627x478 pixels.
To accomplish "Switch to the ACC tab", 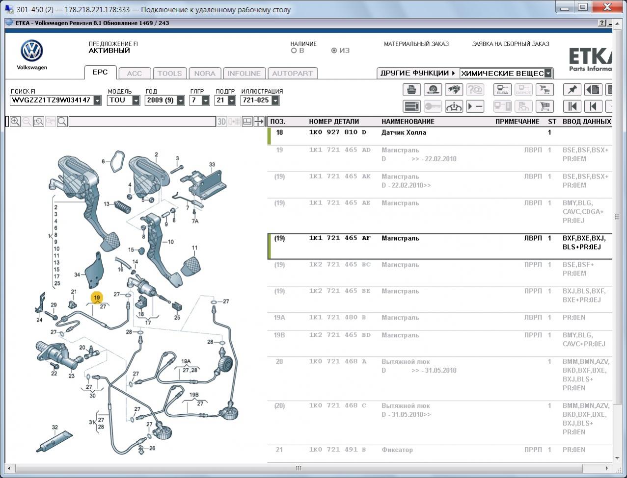I will [135, 74].
